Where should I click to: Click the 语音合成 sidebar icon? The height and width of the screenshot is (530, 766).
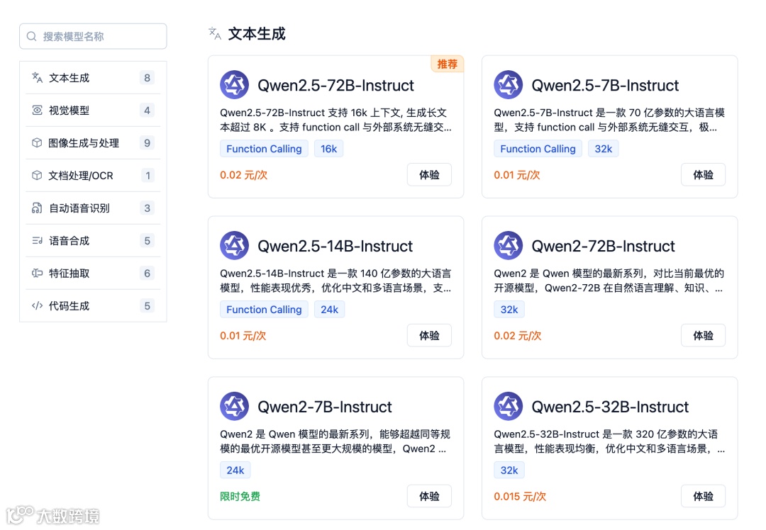point(37,241)
